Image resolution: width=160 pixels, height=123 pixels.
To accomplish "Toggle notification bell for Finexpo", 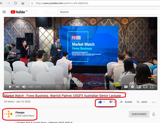I will pyautogui.click(x=153, y=114).
